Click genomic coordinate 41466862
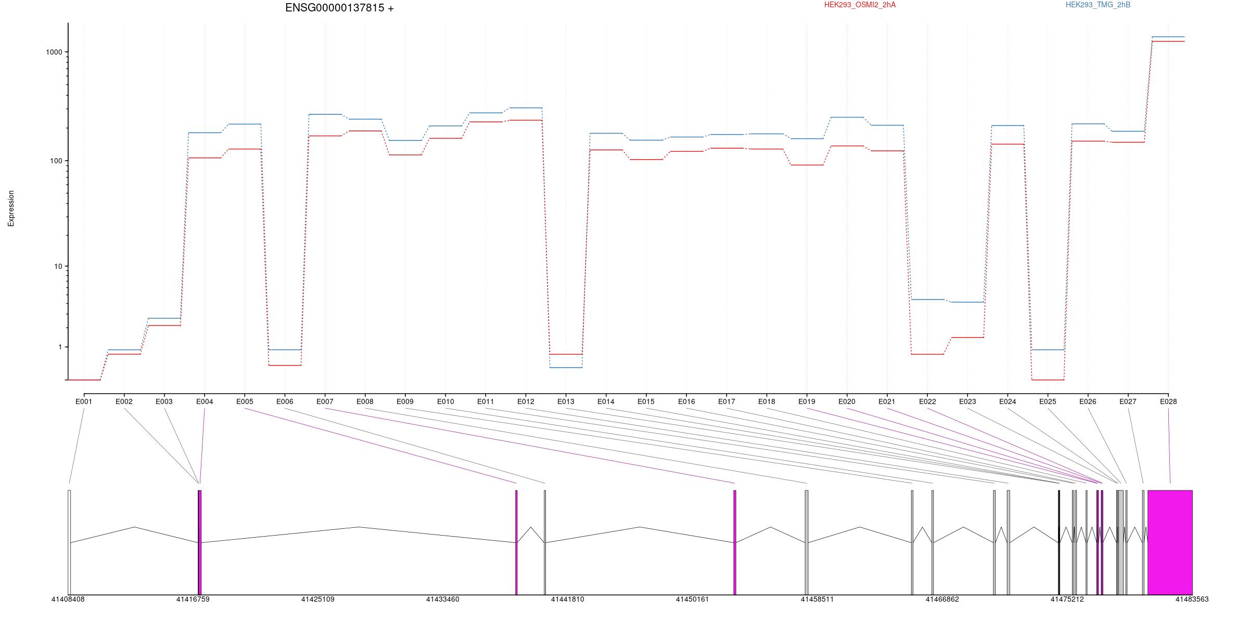 click(x=942, y=599)
